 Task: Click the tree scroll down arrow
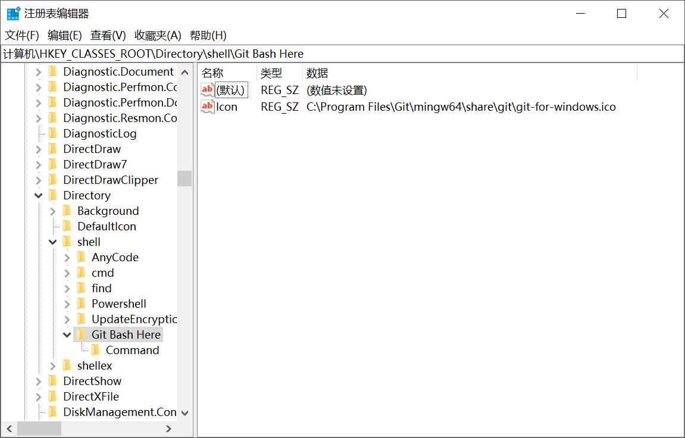(x=185, y=412)
